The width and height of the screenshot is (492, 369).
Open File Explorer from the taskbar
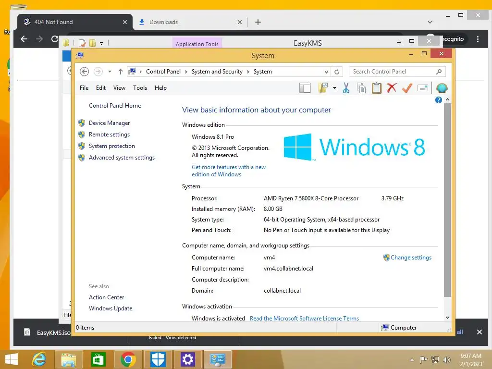(68, 359)
